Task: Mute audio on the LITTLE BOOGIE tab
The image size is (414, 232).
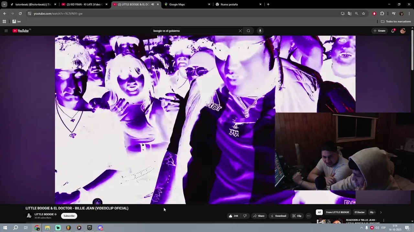Action: point(153,5)
